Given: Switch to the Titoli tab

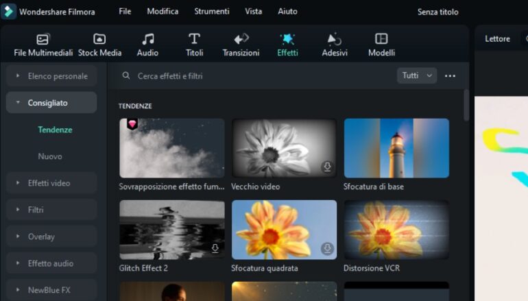Looking at the screenshot, I should (194, 45).
